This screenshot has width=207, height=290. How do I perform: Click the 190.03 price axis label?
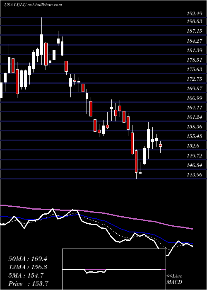click(195, 22)
